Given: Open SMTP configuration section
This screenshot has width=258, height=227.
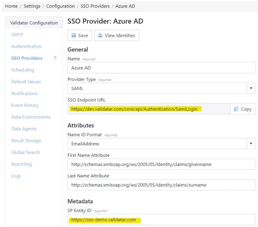Looking at the screenshot, I should coord(17,35).
